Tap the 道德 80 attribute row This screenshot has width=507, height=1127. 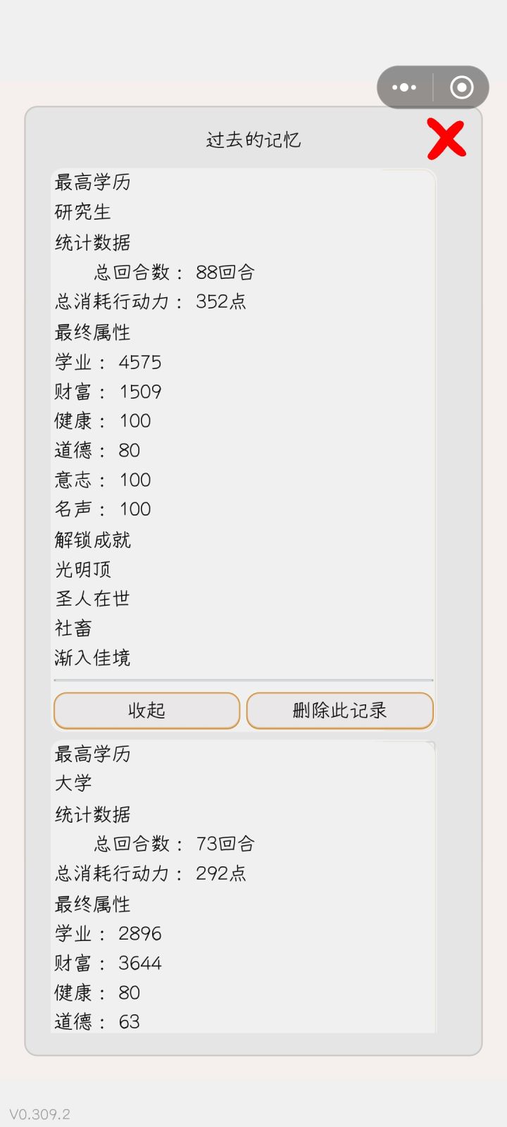(x=98, y=450)
